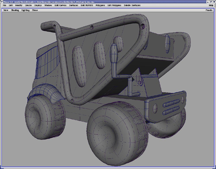
Task: Open the viewport Show menu
Action: [35, 10]
